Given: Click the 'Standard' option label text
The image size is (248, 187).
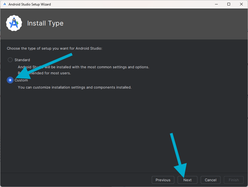Looking at the screenshot, I should [x=22, y=60].
